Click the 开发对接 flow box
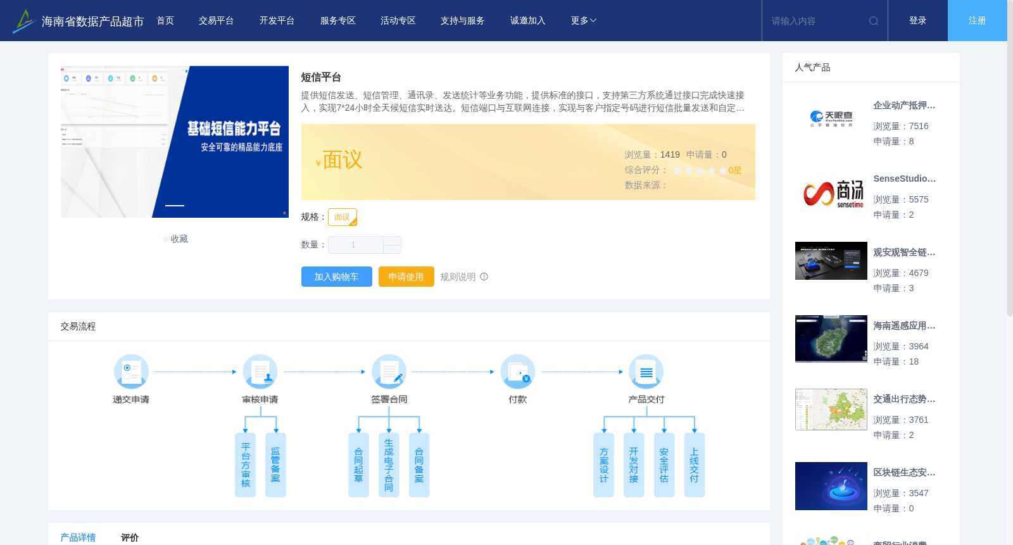Viewport: 1013px width, 545px height. tap(634, 465)
